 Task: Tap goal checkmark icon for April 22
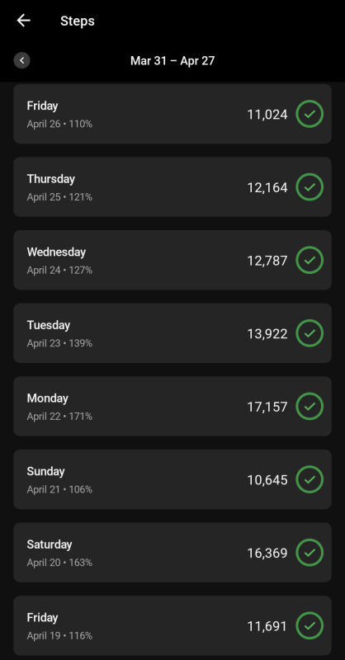click(x=310, y=406)
